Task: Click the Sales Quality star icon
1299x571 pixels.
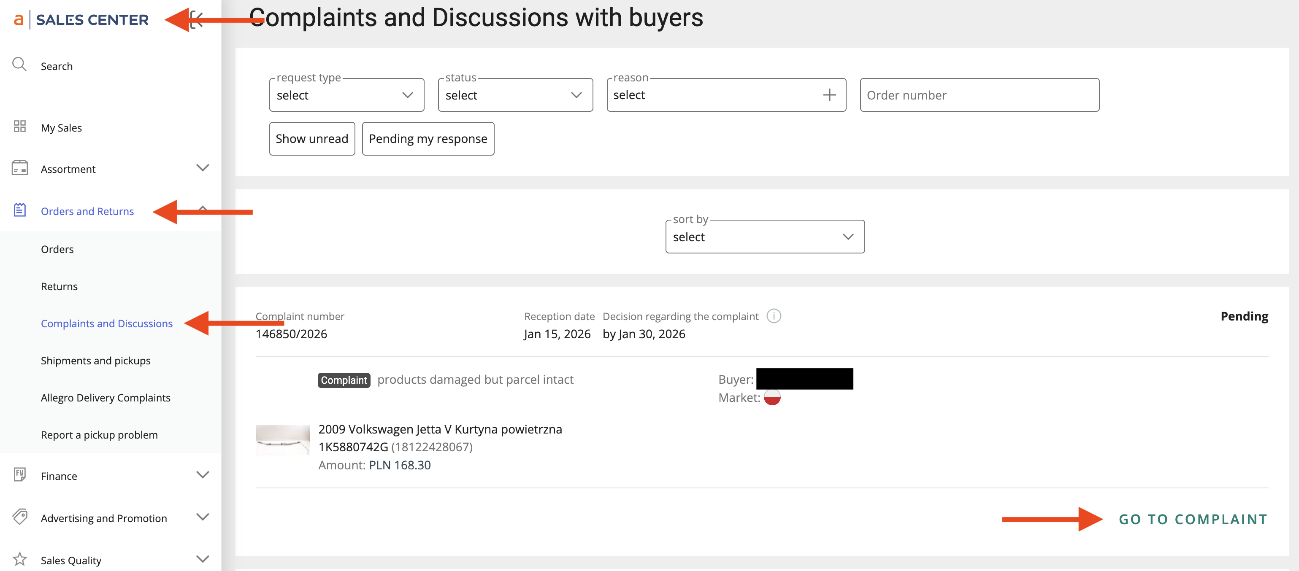Action: (x=20, y=559)
